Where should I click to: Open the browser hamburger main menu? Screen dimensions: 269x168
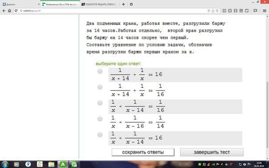(x=265, y=11)
